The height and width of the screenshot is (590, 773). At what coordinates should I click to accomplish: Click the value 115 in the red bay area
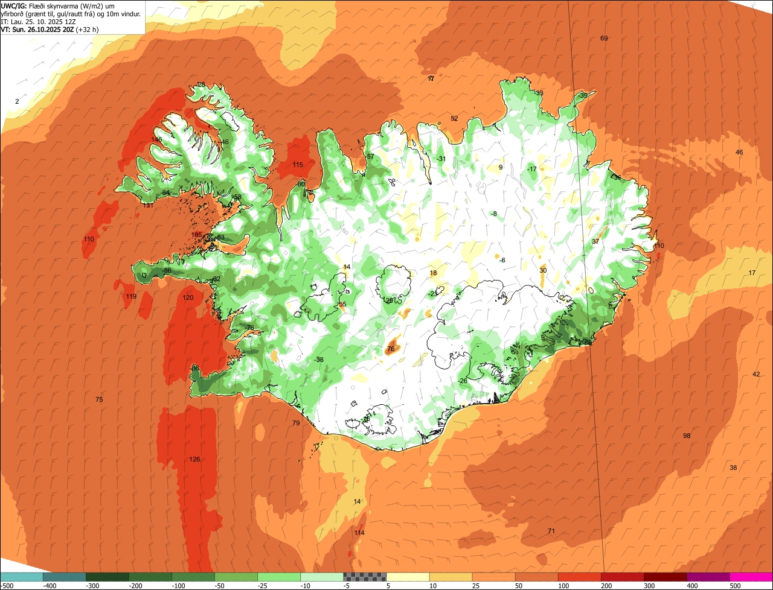point(298,165)
